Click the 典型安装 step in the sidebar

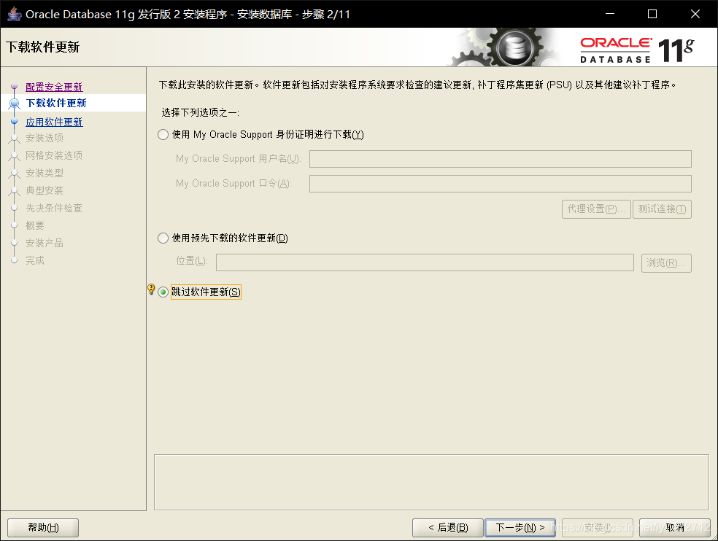pos(45,190)
